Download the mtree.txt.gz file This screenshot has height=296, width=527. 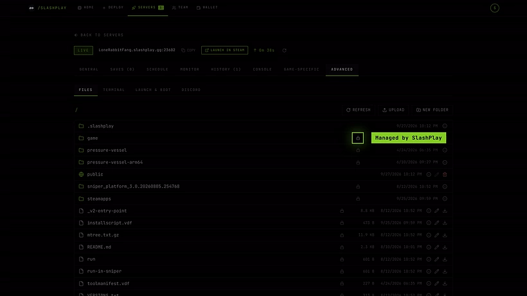pos(445,235)
